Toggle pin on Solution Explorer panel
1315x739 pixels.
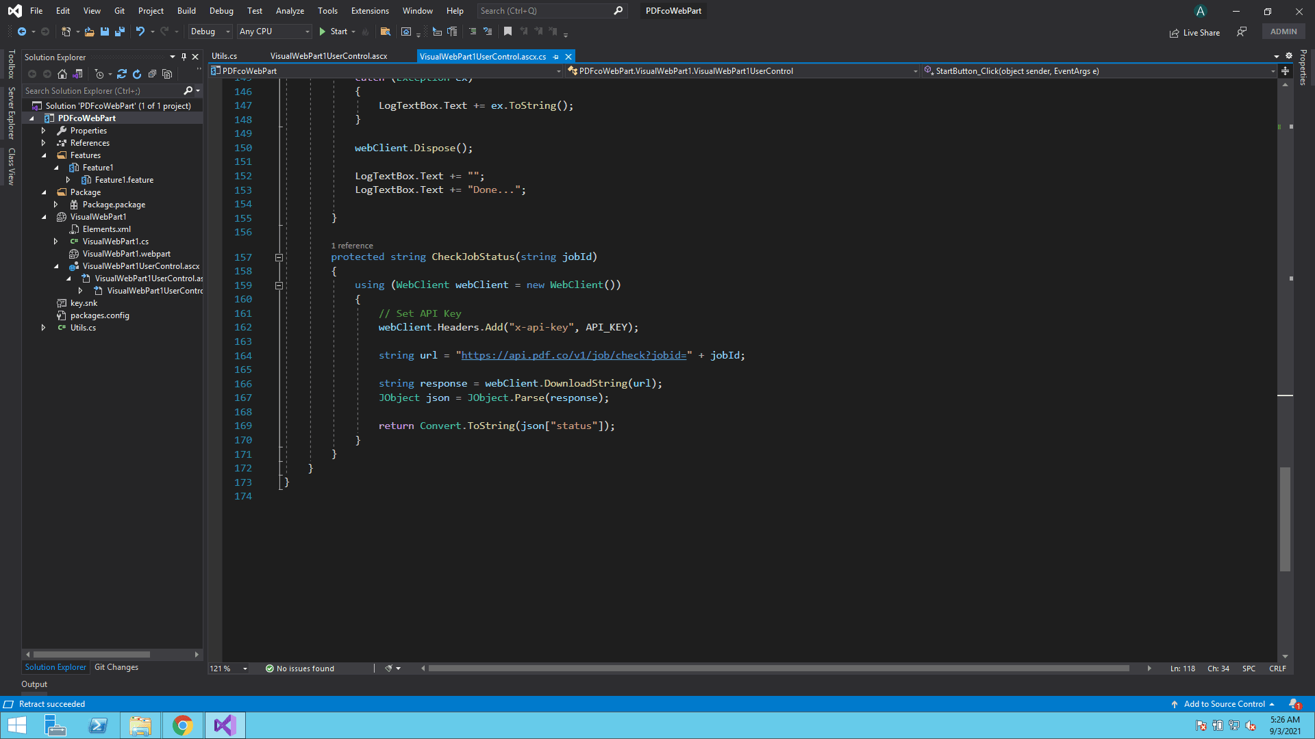pyautogui.click(x=184, y=57)
